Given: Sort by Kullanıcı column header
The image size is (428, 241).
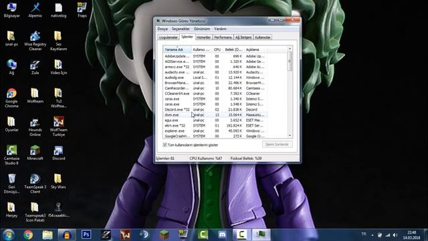Looking at the screenshot, I should [201, 50].
